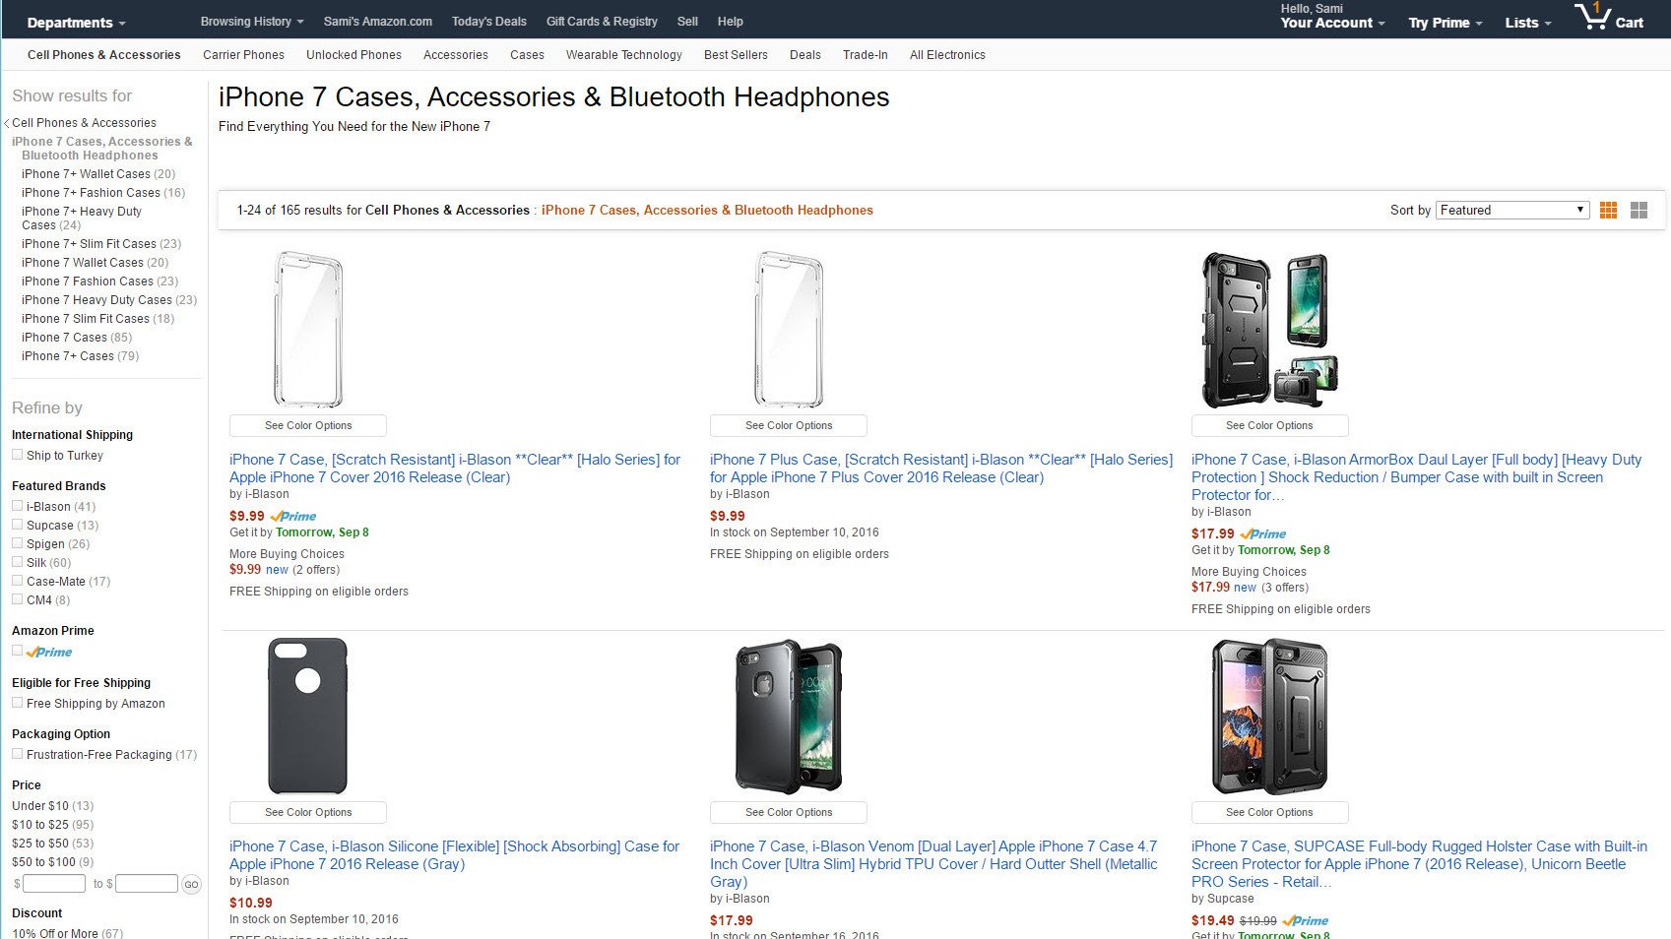
Task: Click the SUPCASE Unicorn Beetle product thumbnail
Action: click(1269, 717)
